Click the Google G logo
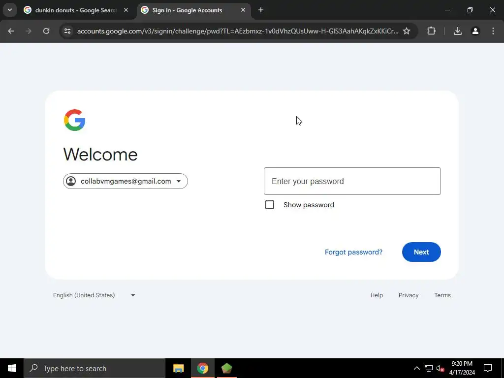Image resolution: width=504 pixels, height=378 pixels. click(x=75, y=120)
